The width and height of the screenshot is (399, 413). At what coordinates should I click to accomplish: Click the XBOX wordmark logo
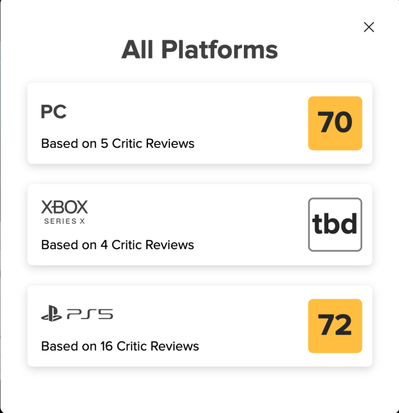65,207
